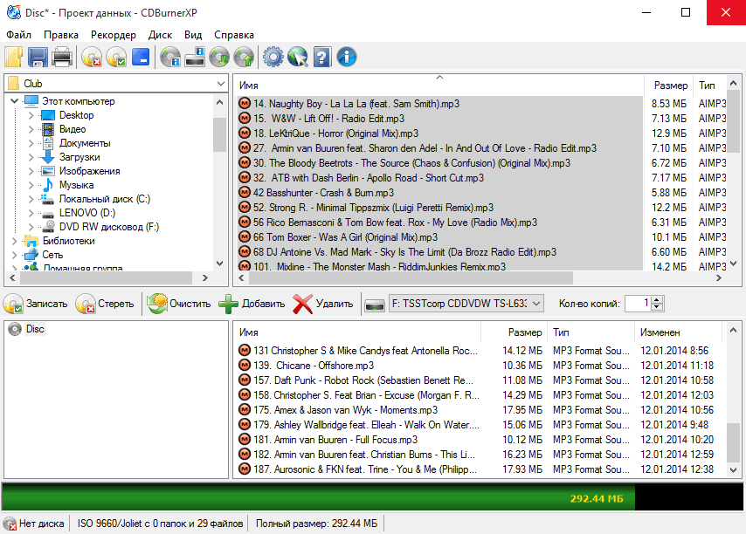The image size is (746, 534).
Task: Expand the Desktop tree node
Action: [31, 115]
